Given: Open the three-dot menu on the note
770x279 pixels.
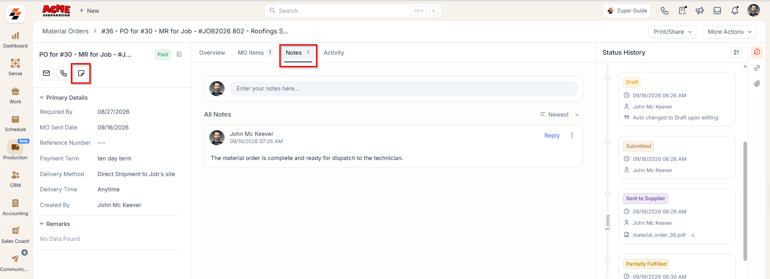Looking at the screenshot, I should tap(572, 135).
